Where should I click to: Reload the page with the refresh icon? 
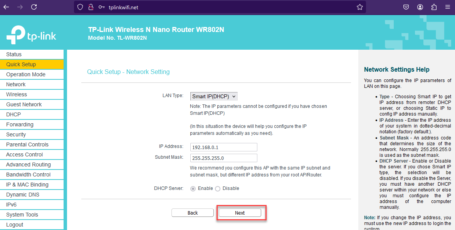point(34,7)
